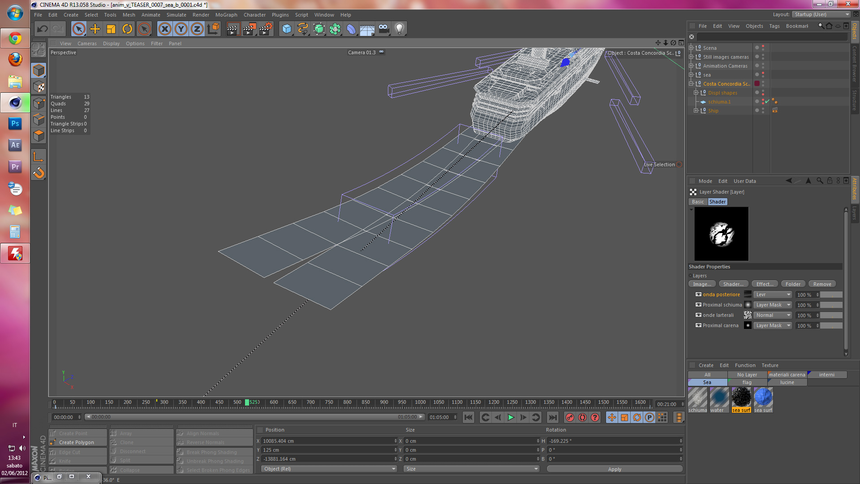Open the MoGraph menu
The image size is (860, 484).
tap(226, 15)
